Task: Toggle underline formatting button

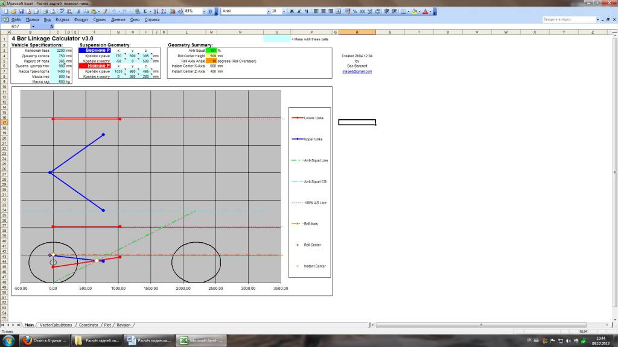Action: [x=307, y=11]
